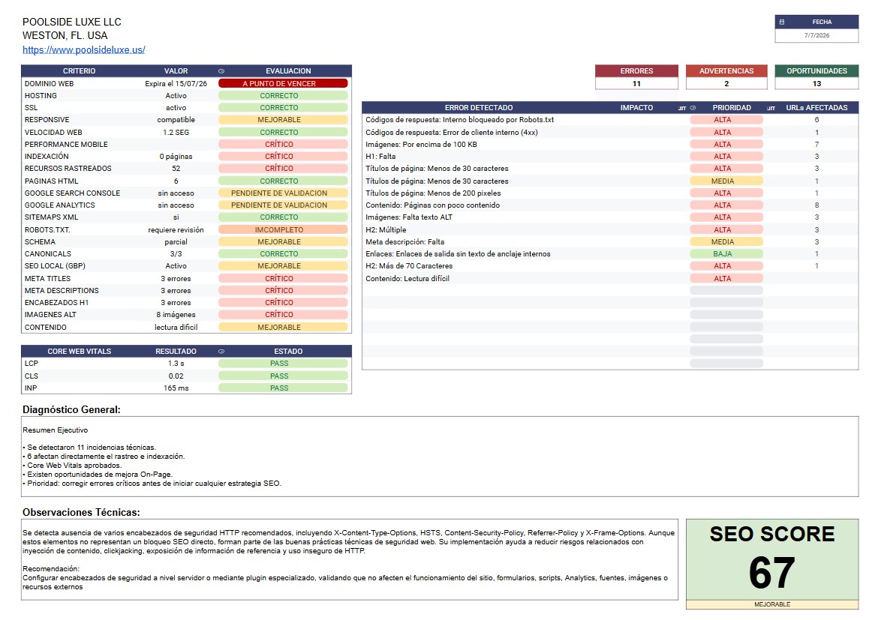The image size is (881, 620).
Task: Open the poolsideluxe.us website link
Action: (x=84, y=50)
